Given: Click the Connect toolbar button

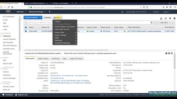Looking at the screenshot, I should coord(47,18).
